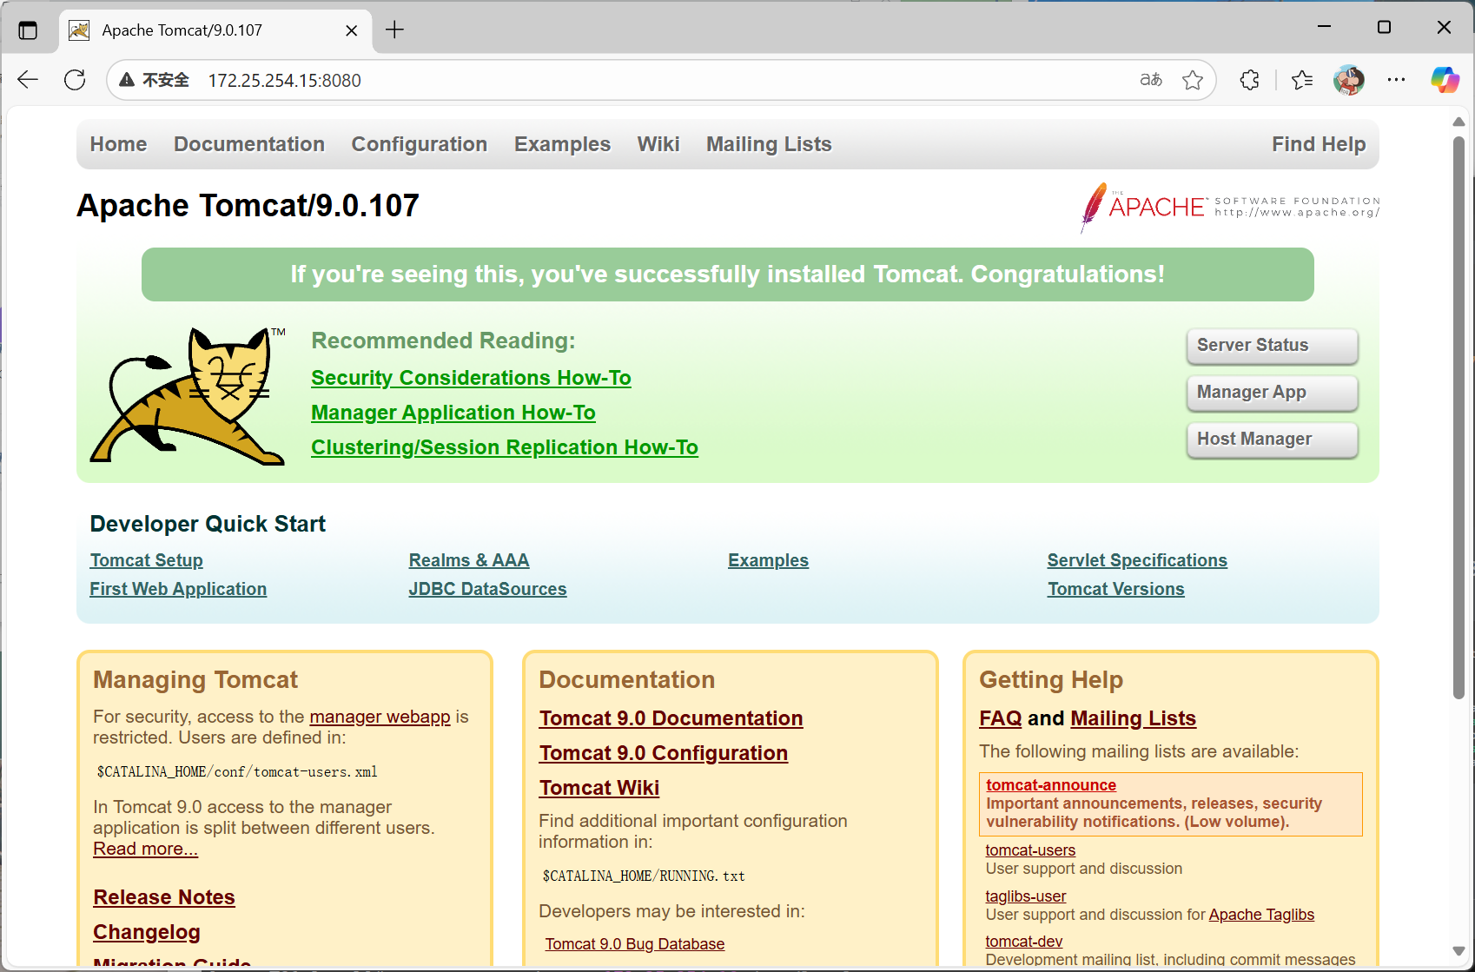
Task: Open a new browser tab
Action: [x=395, y=30]
